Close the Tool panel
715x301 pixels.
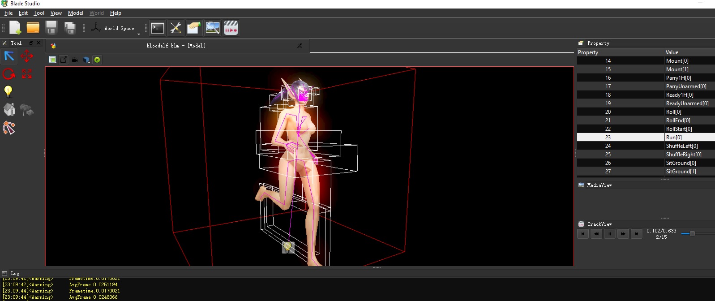pos(39,43)
